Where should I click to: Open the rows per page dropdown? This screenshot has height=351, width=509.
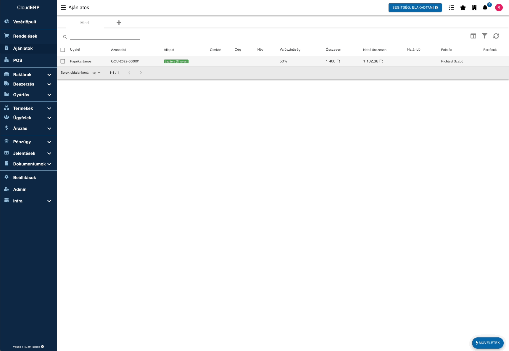(x=96, y=73)
